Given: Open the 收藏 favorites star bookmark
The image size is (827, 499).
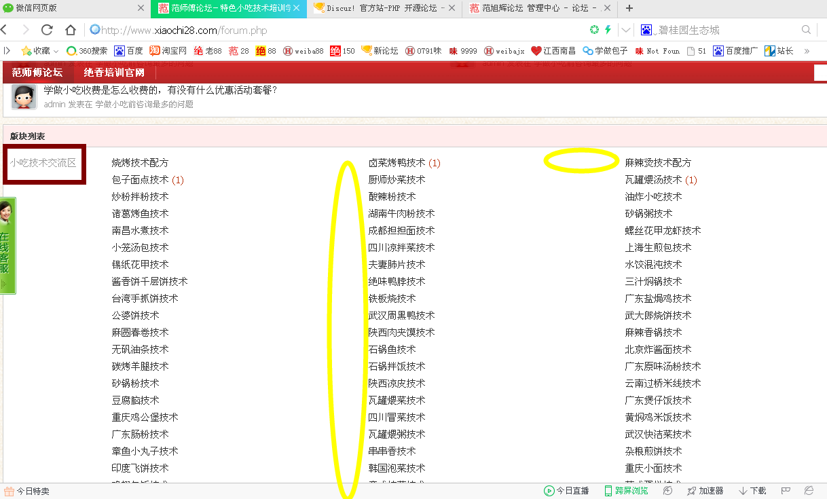Looking at the screenshot, I should point(39,51).
